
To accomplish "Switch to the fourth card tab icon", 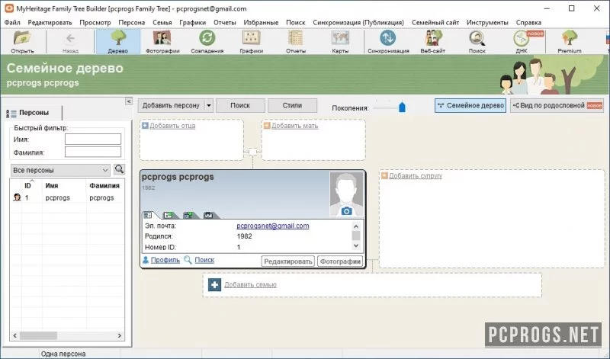I will pos(208,215).
